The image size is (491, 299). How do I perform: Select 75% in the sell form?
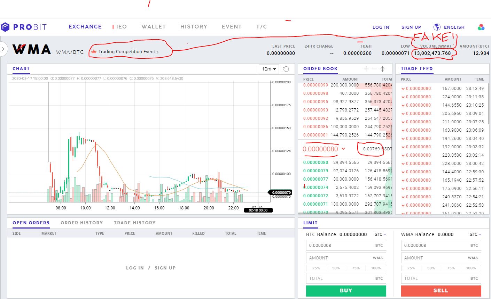451,268
